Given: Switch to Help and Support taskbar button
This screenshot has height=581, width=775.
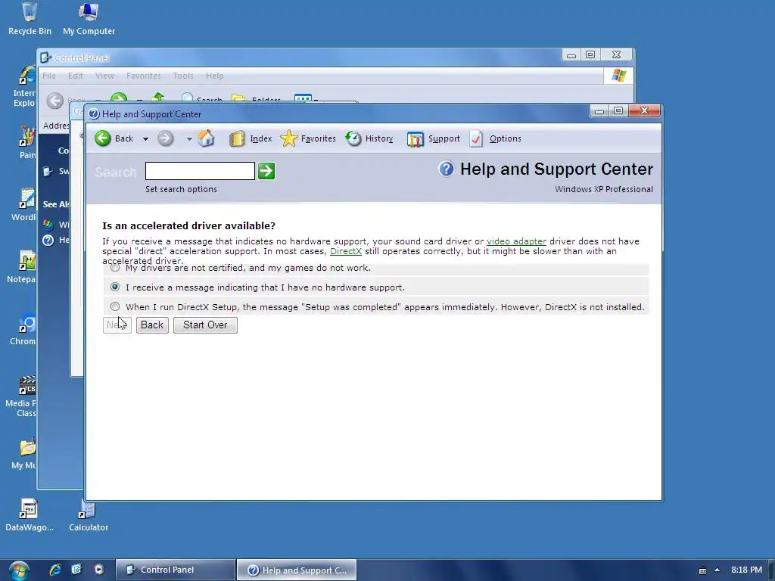Looking at the screenshot, I should [297, 570].
